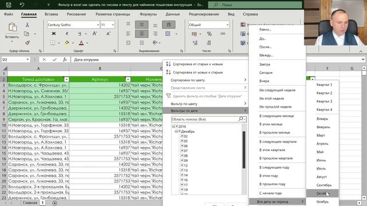Click the Merge and center icon
Image resolution: width=367 pixels, height=206 pixels.
tap(168, 34)
